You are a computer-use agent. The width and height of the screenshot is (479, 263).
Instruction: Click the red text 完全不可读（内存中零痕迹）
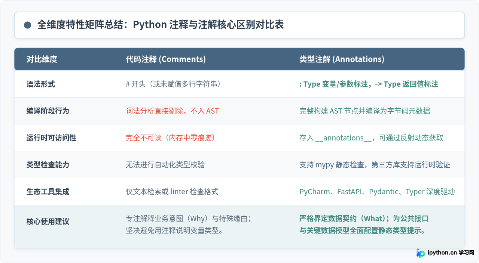pyautogui.click(x=171, y=138)
